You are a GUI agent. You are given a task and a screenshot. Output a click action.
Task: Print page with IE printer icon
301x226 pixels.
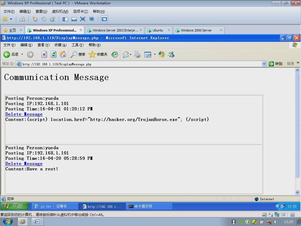pyautogui.click(x=137, y=54)
